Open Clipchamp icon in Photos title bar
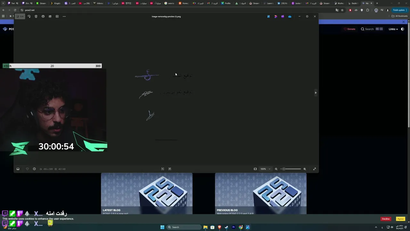 click(283, 16)
